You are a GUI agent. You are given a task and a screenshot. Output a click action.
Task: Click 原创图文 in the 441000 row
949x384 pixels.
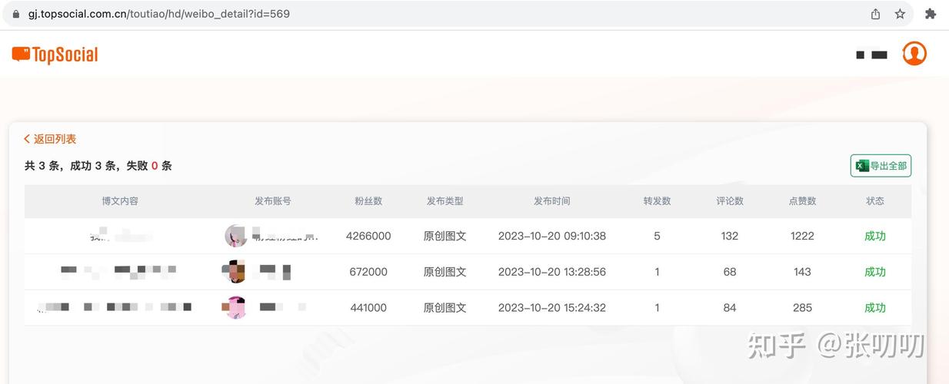click(445, 308)
